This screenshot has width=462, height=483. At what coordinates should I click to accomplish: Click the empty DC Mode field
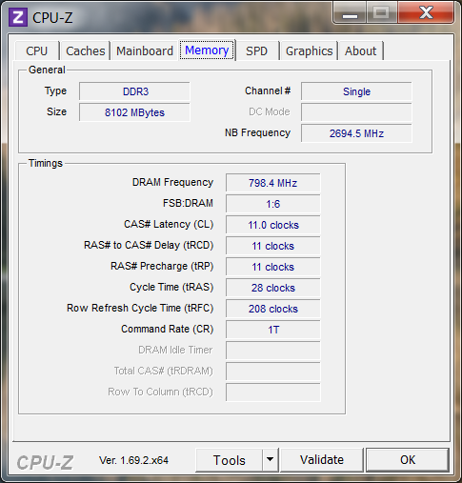(356, 112)
